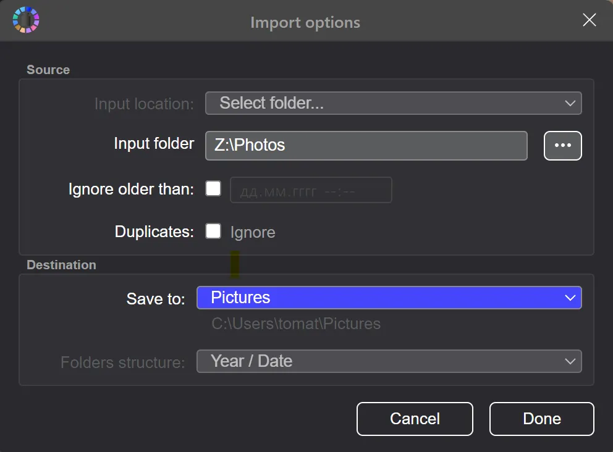Open the Pictures save destination dropdown
The image size is (613, 452).
389,298
